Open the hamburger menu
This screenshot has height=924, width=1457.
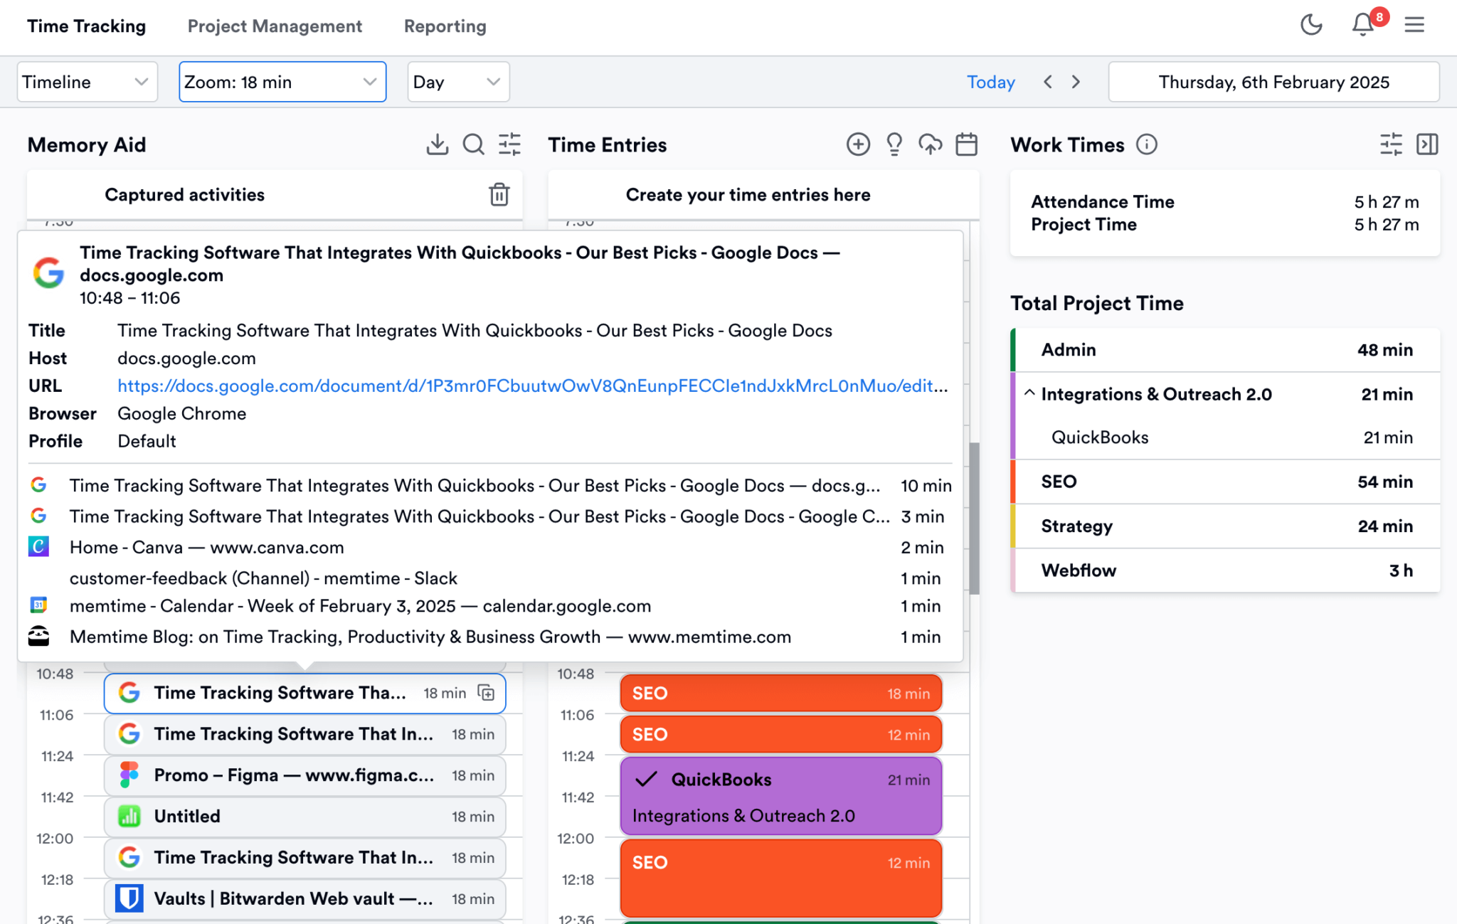(x=1414, y=26)
